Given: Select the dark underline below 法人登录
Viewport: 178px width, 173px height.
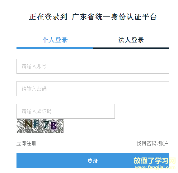Looking at the screenshot, I should click(131, 48).
